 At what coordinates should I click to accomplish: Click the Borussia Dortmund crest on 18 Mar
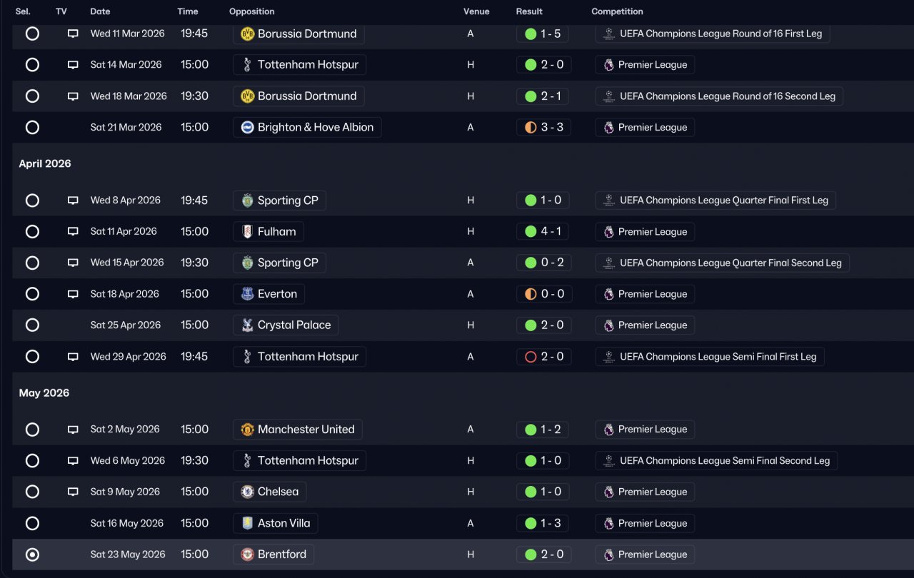point(247,96)
